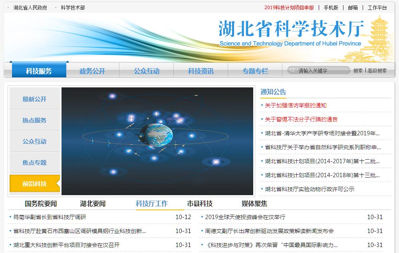Switch to 手机版 mobile version
This screenshot has height=253, width=399.
pyautogui.click(x=331, y=8)
